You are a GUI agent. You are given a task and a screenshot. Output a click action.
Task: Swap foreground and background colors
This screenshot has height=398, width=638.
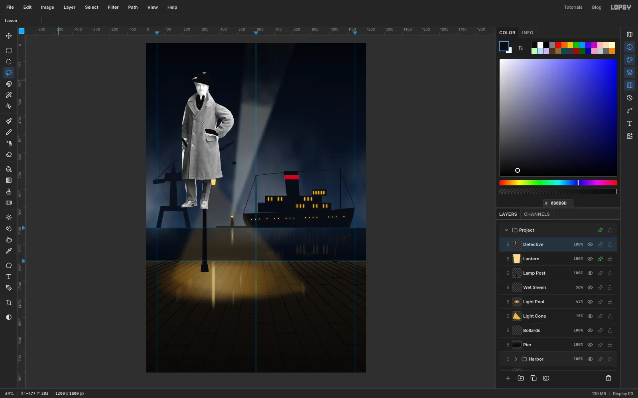[521, 48]
